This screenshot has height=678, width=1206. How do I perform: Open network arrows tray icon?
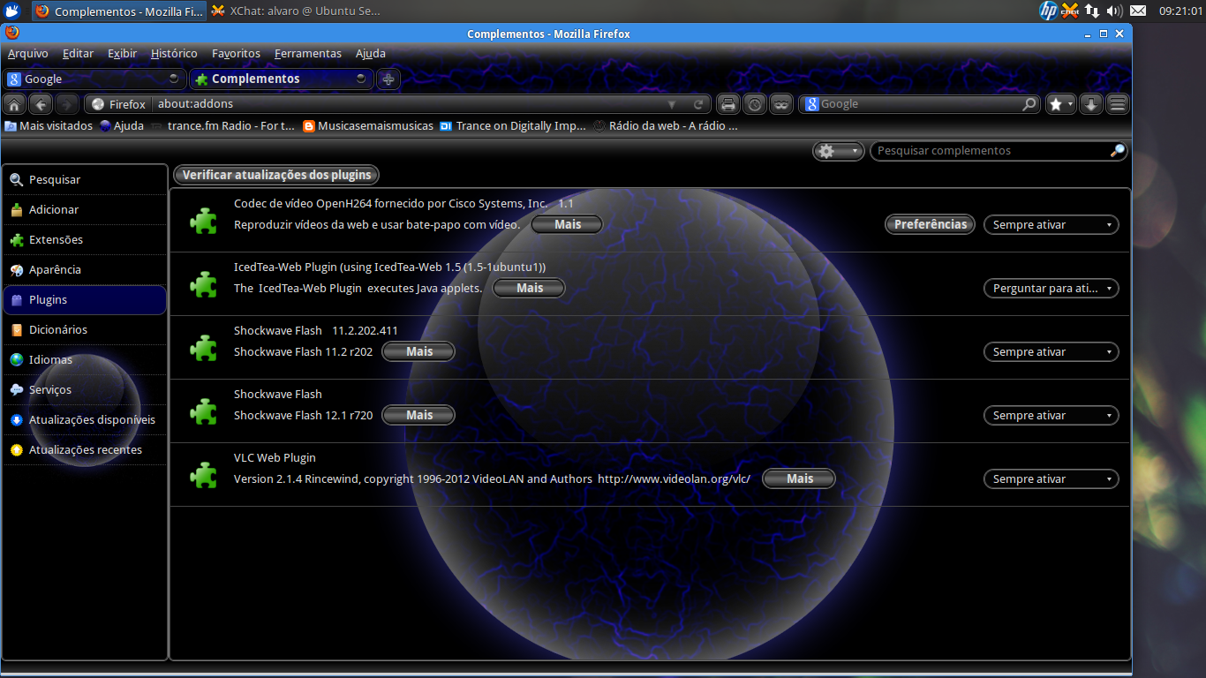[x=1092, y=11]
